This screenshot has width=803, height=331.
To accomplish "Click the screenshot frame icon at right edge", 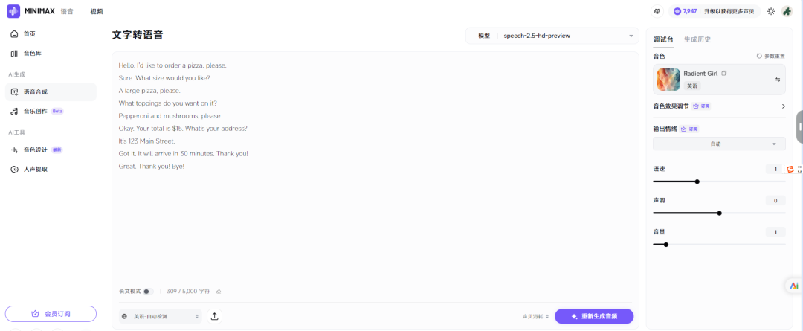I will pos(799,169).
